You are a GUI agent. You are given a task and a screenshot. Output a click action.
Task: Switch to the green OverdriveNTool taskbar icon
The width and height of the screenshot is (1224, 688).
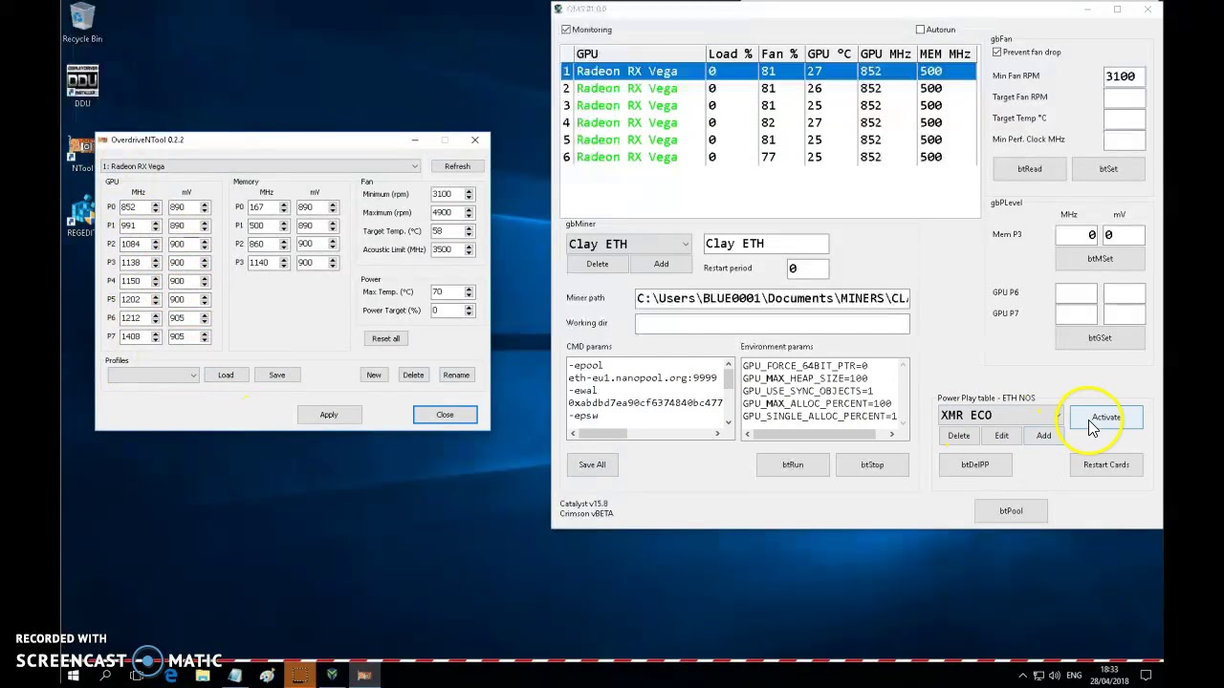[x=332, y=676]
